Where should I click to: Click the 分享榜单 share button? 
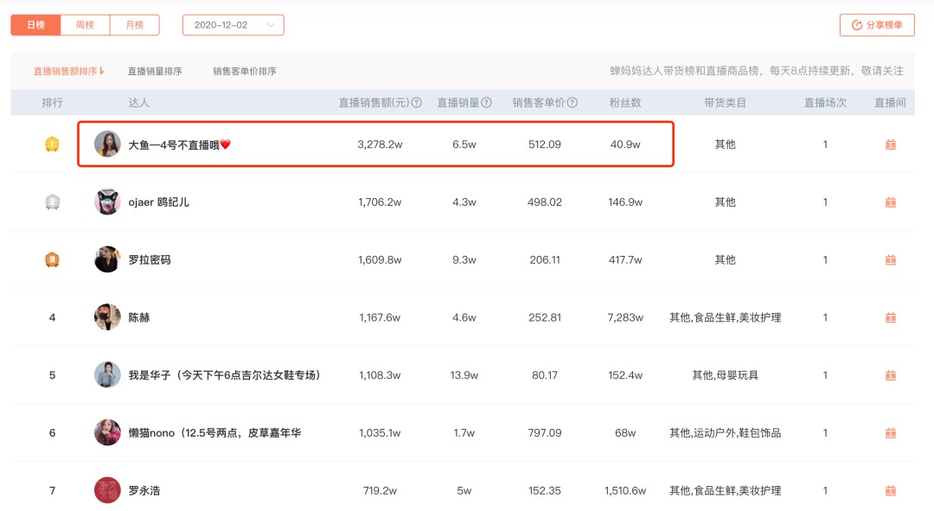tap(877, 25)
